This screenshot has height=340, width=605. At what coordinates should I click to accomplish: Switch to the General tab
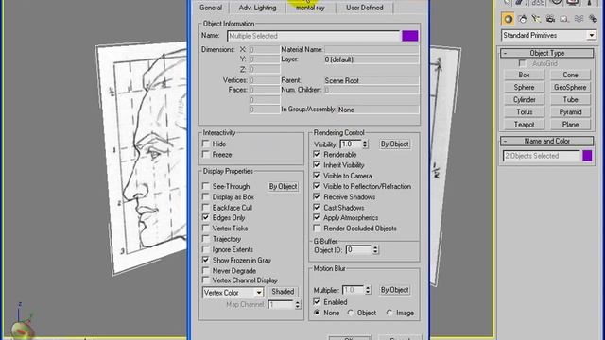pyautogui.click(x=211, y=8)
